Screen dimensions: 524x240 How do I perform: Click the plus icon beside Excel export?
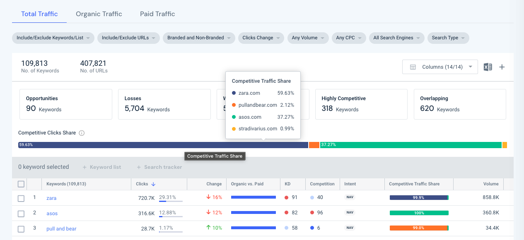502,67
